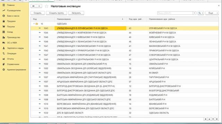This screenshot has height=124, width=222.
Task: Click the Создать группу button
Action: coord(56,13)
